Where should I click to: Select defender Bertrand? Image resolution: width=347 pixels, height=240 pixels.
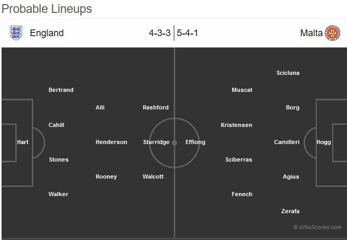pyautogui.click(x=61, y=90)
